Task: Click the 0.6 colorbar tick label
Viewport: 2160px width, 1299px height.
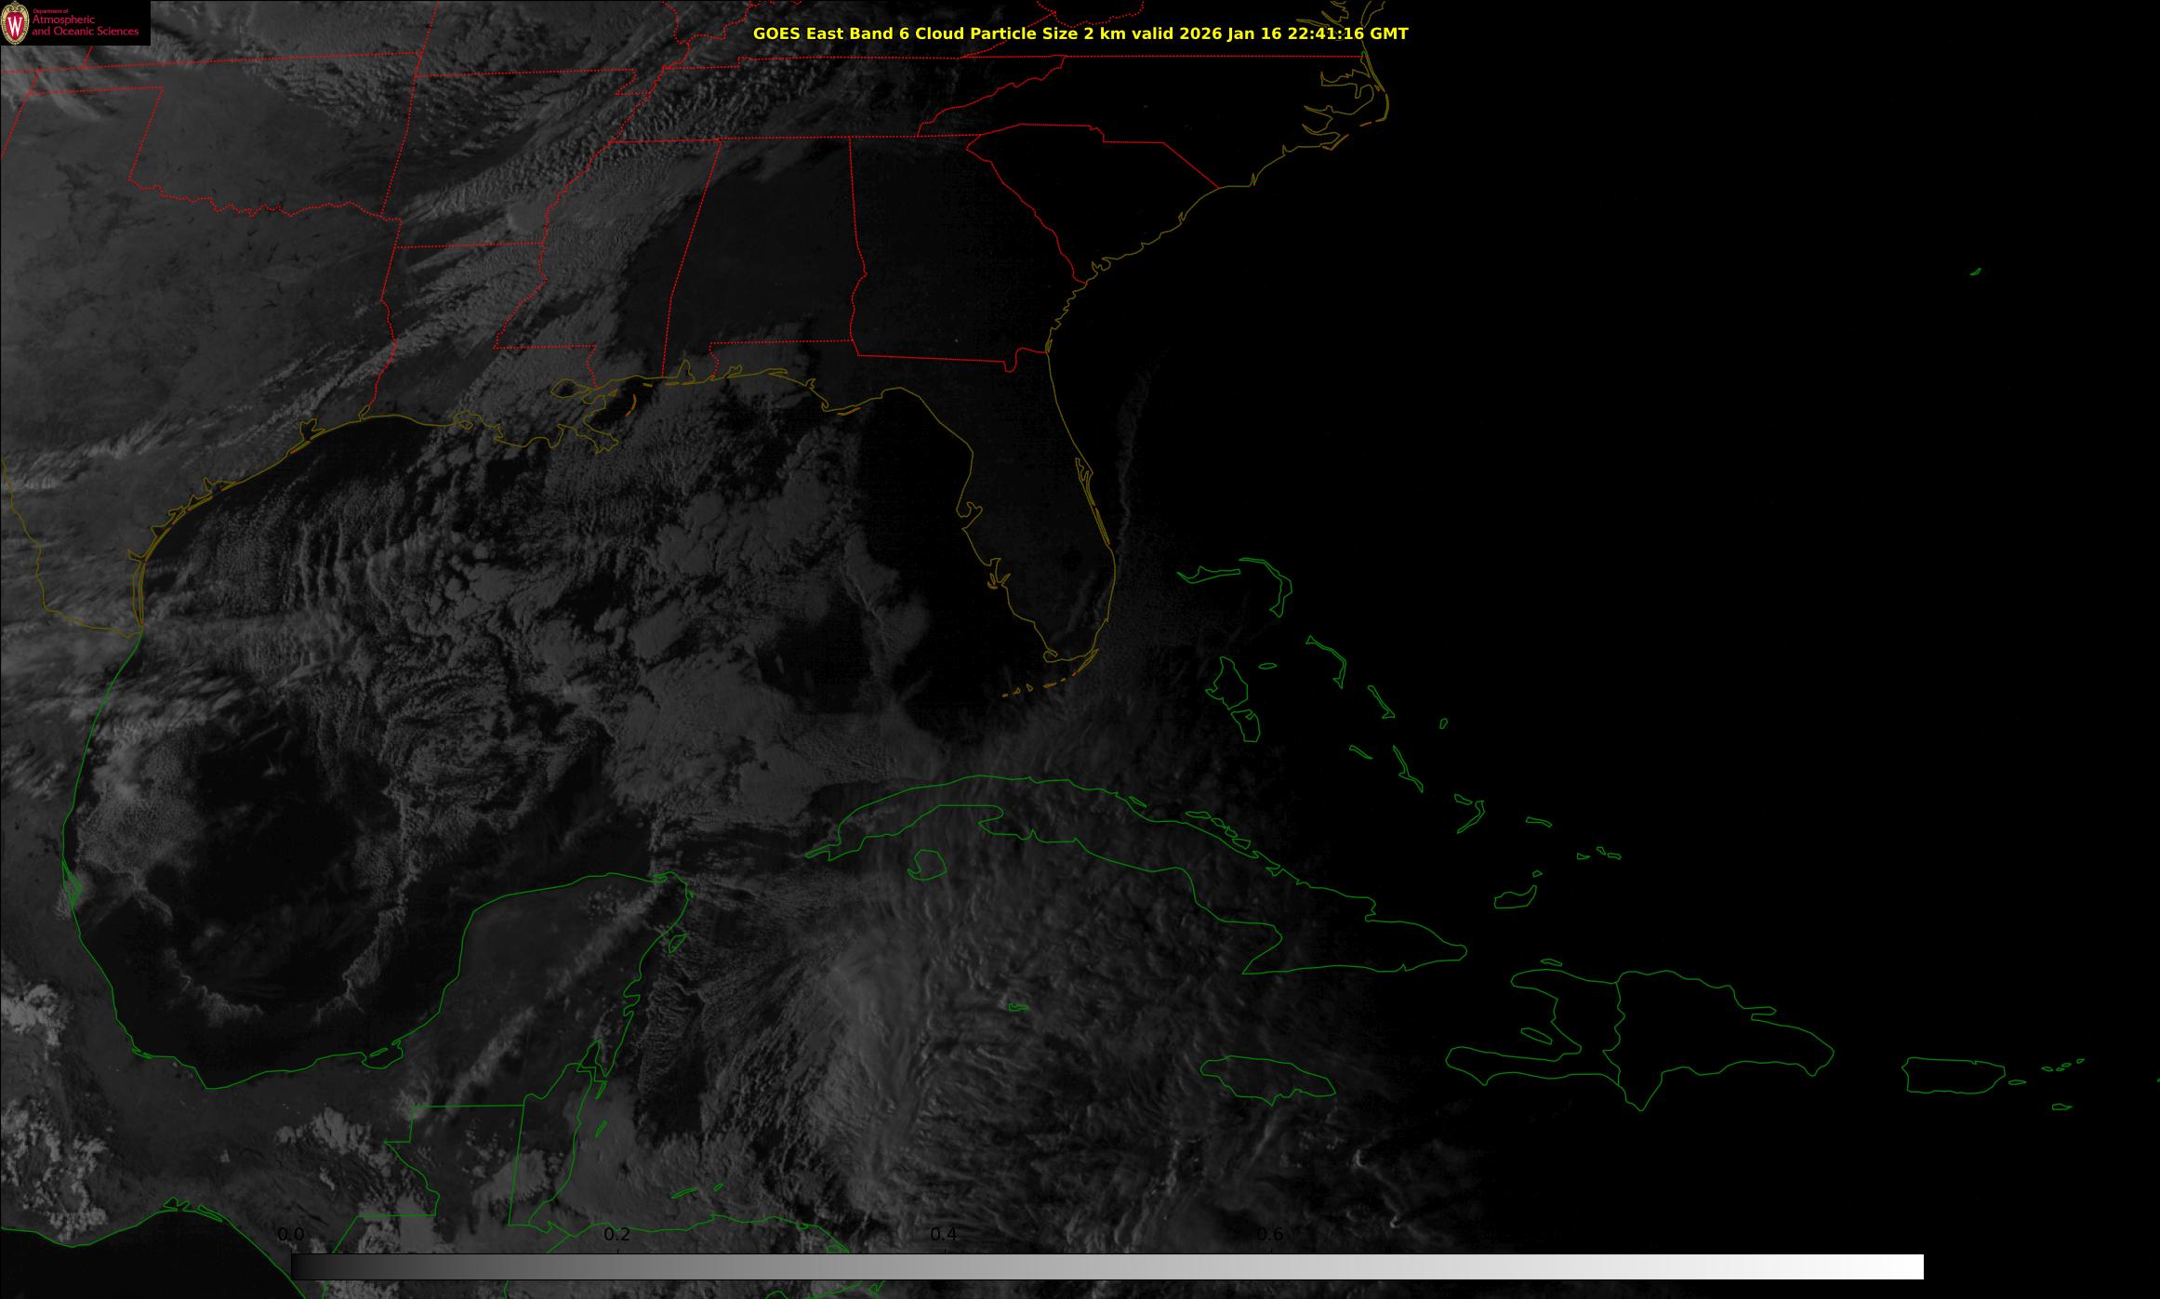Action: (x=1270, y=1234)
